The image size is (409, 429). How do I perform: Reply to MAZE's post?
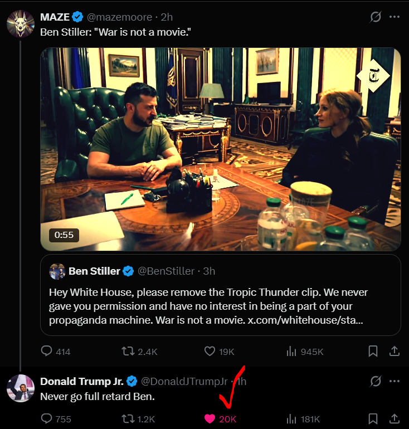(47, 352)
